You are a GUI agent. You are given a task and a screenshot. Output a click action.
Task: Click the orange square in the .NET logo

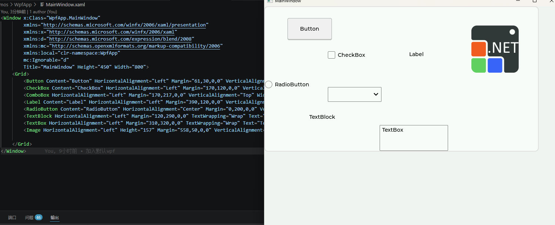click(478, 48)
